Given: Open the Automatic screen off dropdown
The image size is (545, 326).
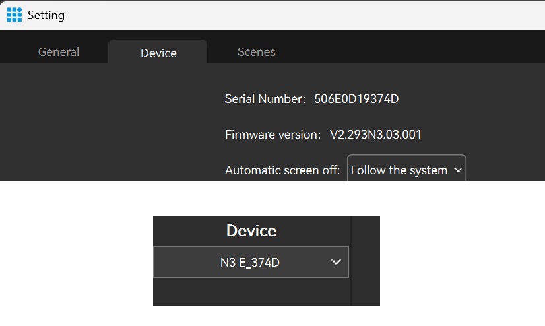Looking at the screenshot, I should pyautogui.click(x=406, y=168).
